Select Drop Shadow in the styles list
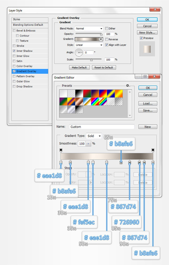The width and height of the screenshot is (169, 265). 30,86
